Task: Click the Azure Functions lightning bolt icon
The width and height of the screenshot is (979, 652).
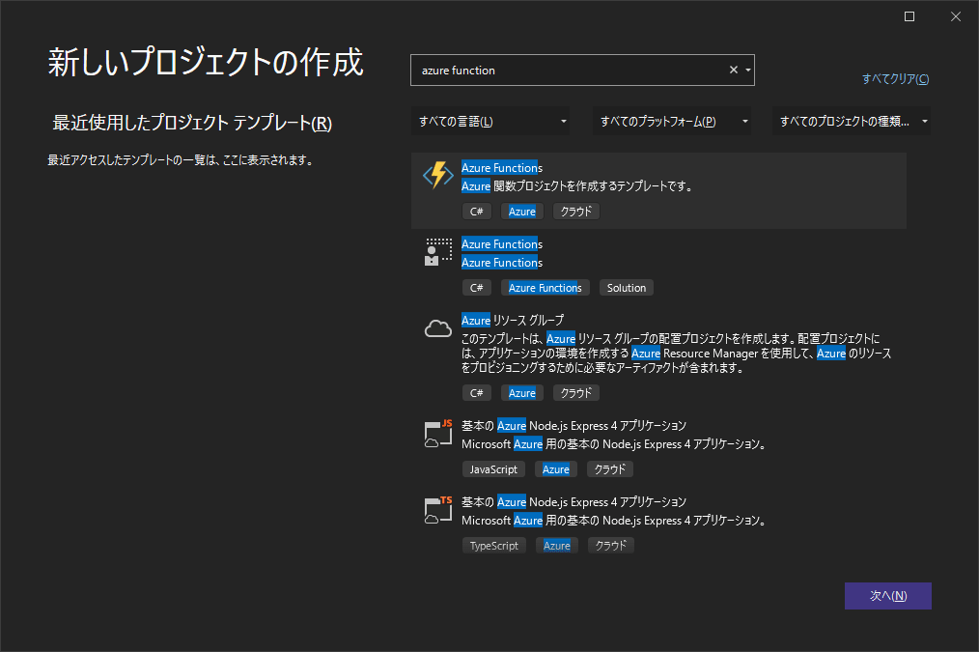Action: pos(438,175)
